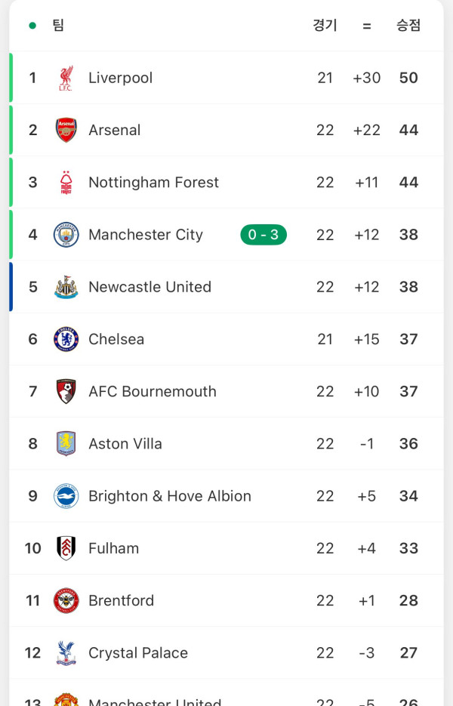Image resolution: width=453 pixels, height=706 pixels.
Task: Click the 팀 column header
Action: point(58,25)
